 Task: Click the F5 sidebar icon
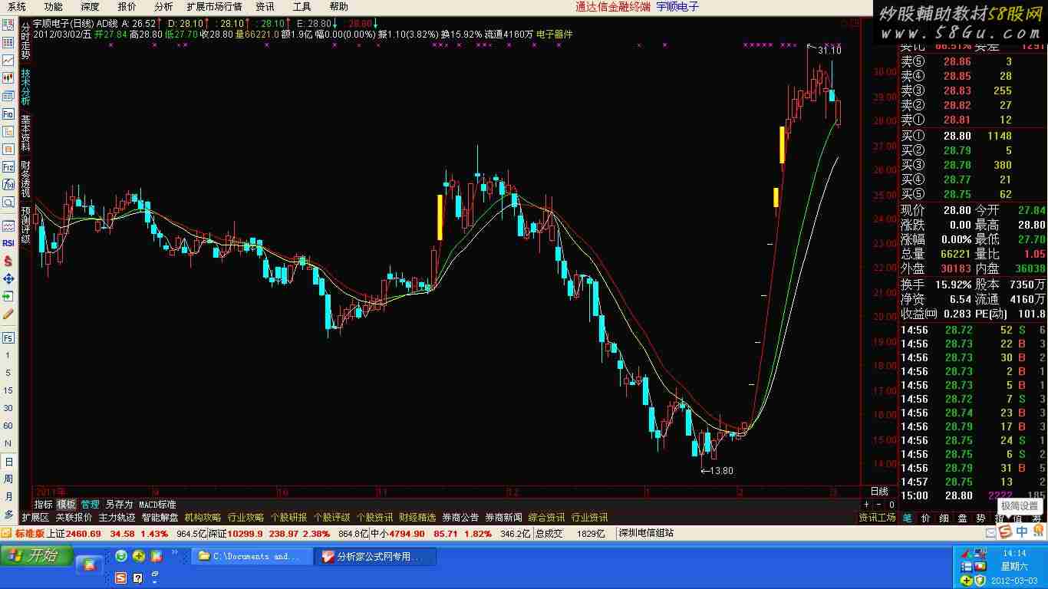pyautogui.click(x=8, y=337)
